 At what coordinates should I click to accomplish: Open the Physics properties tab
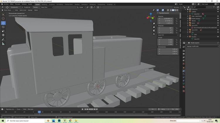tap(184, 77)
